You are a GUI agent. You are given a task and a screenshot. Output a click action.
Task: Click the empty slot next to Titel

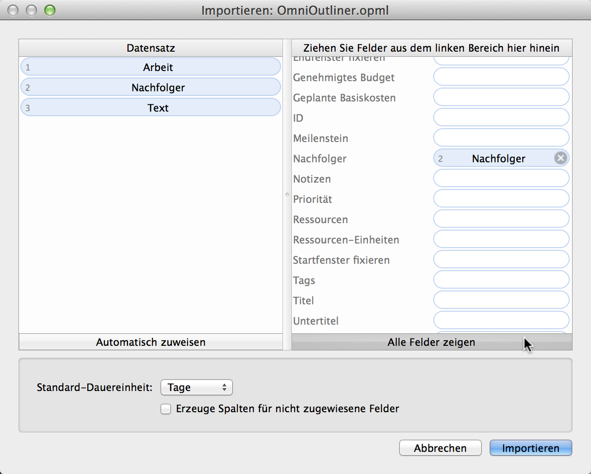(501, 300)
